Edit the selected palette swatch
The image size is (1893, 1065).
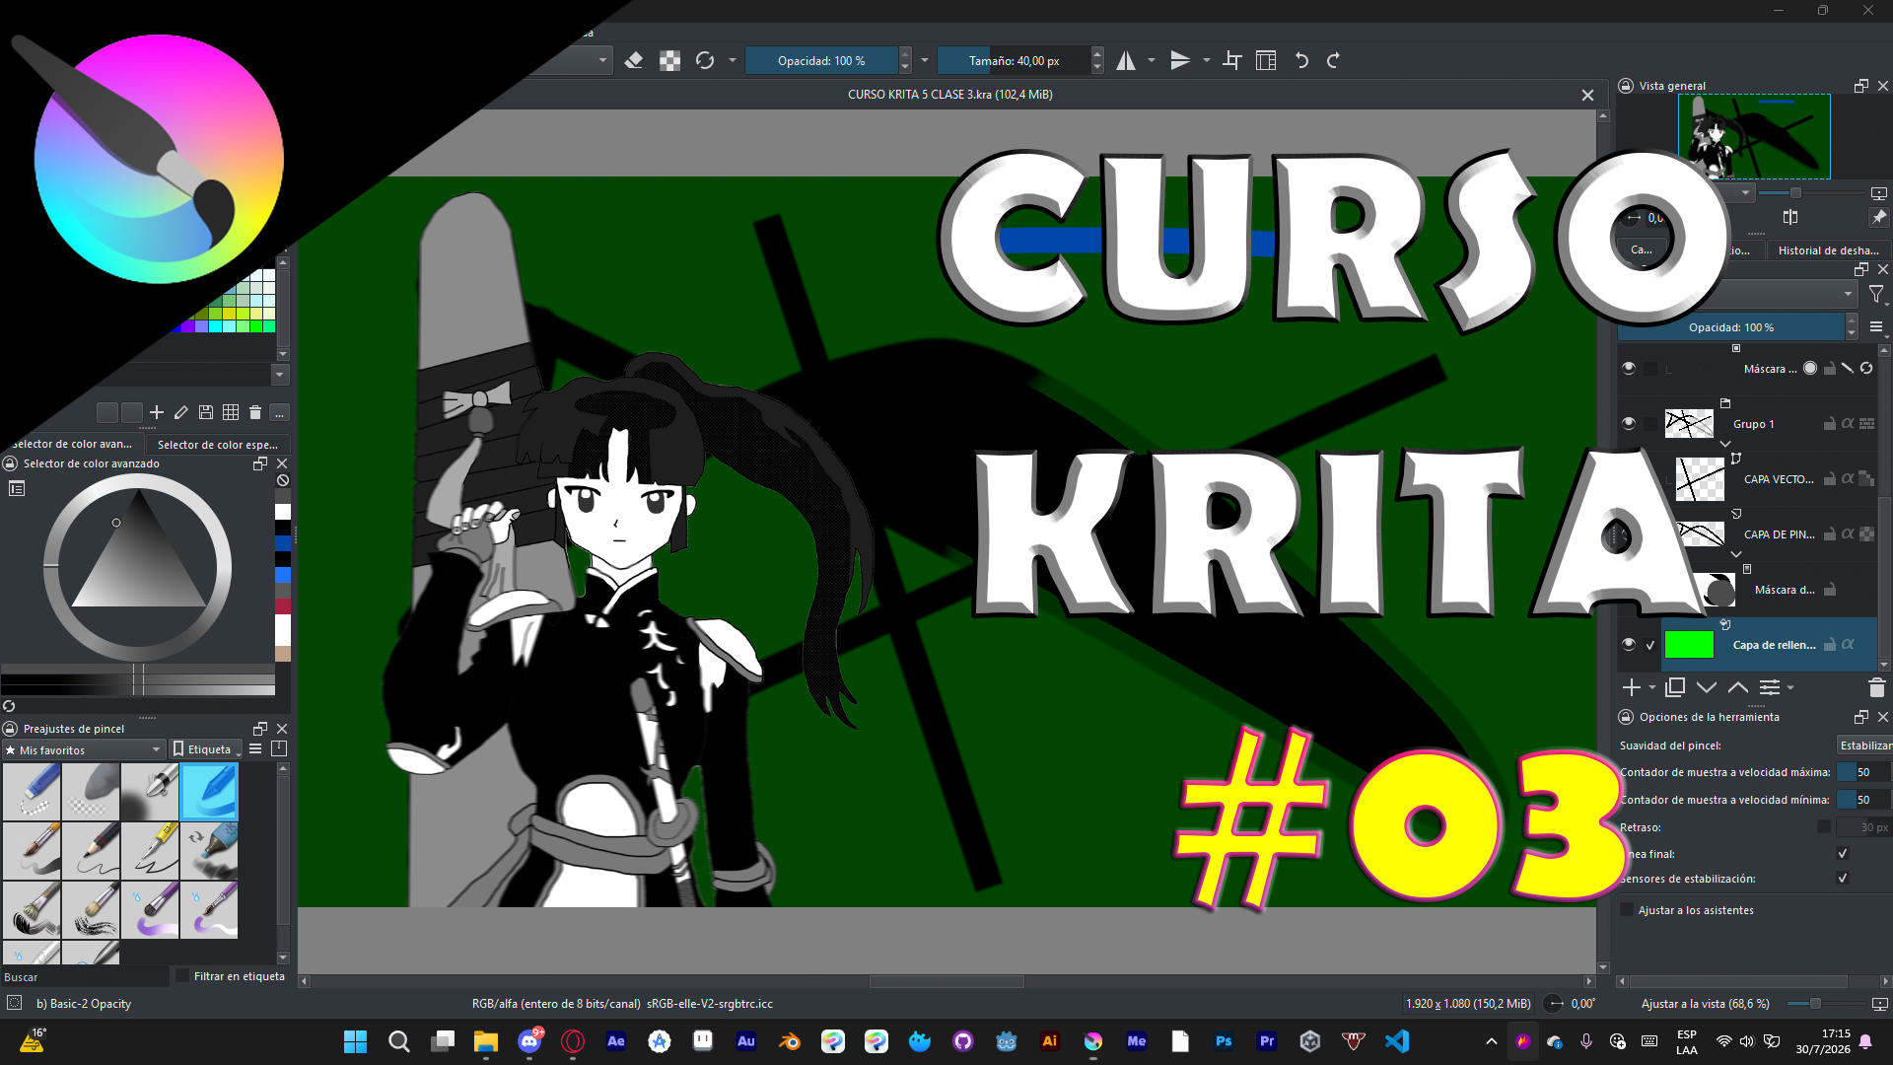(181, 412)
